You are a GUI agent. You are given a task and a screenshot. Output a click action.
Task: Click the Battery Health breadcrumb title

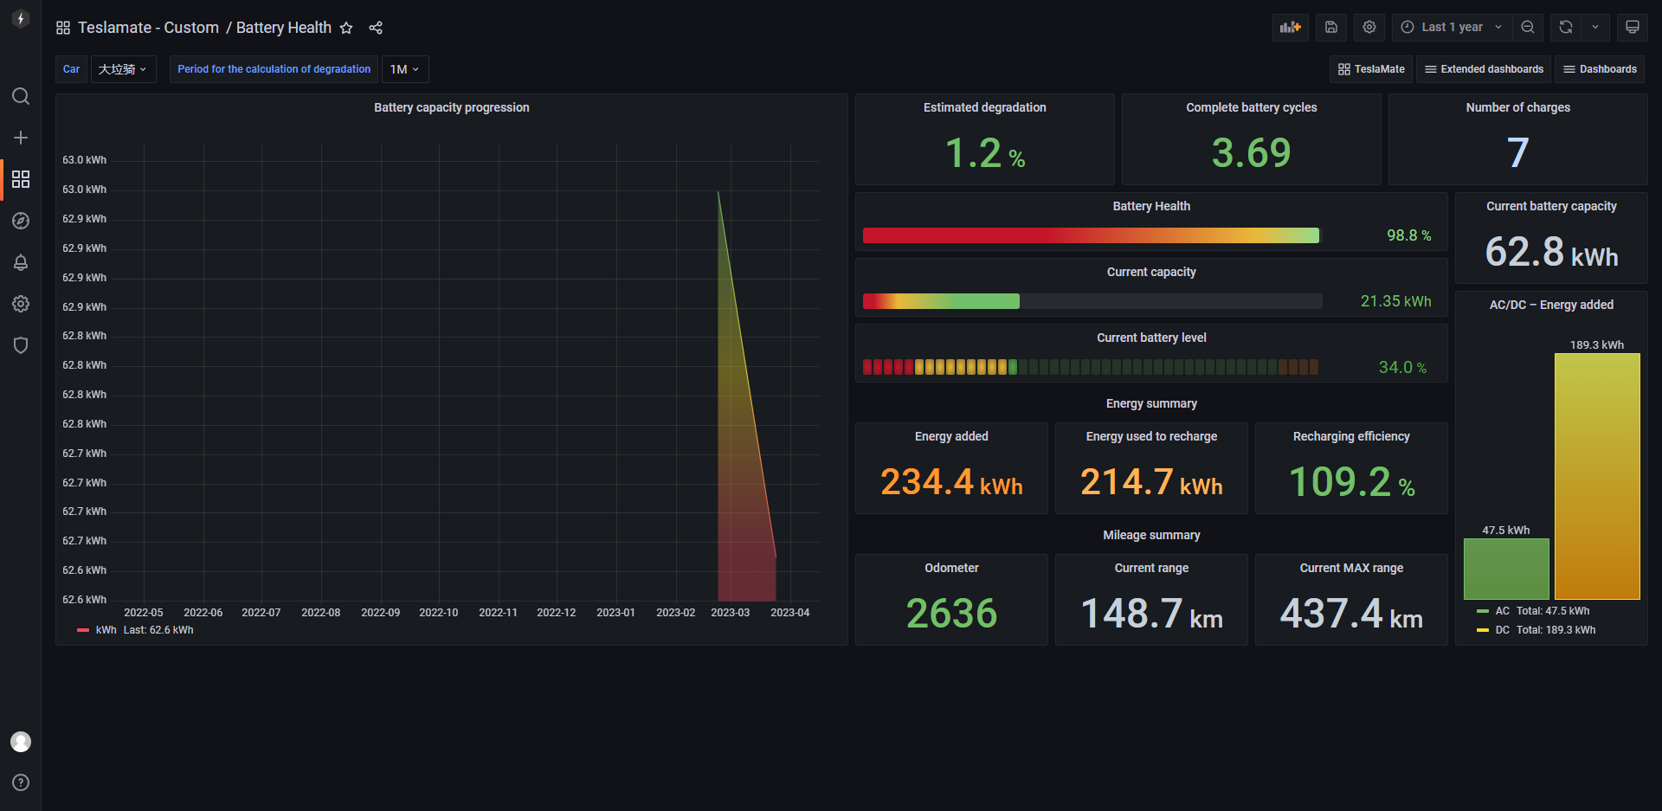[x=284, y=28]
